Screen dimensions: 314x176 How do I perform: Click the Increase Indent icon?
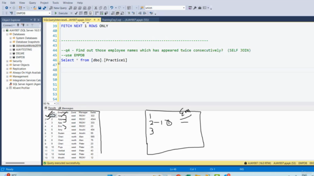pyautogui.click(x=145, y=13)
